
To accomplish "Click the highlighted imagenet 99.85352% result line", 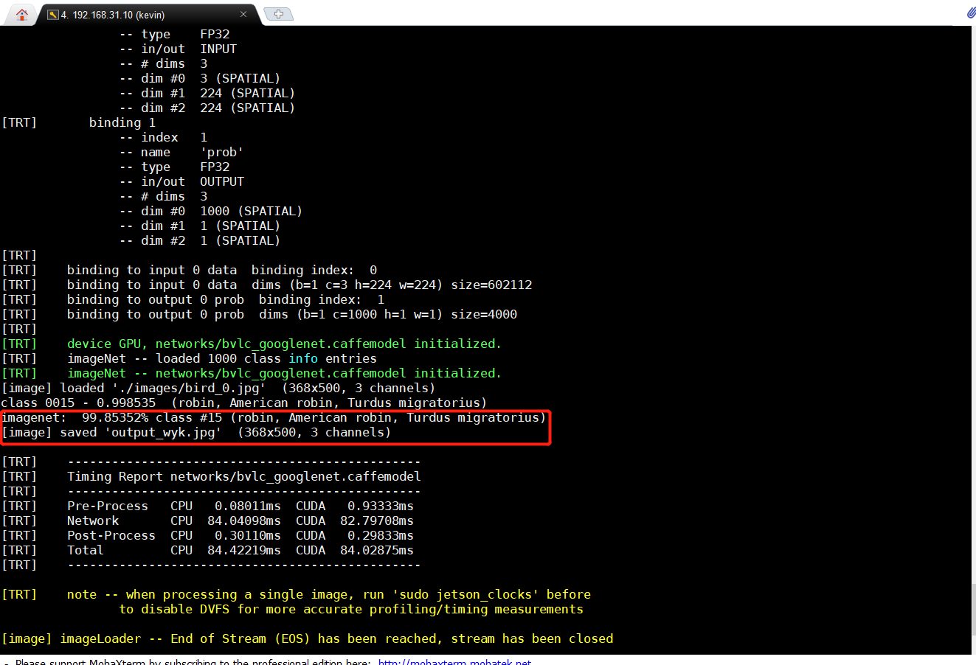I will click(x=273, y=417).
